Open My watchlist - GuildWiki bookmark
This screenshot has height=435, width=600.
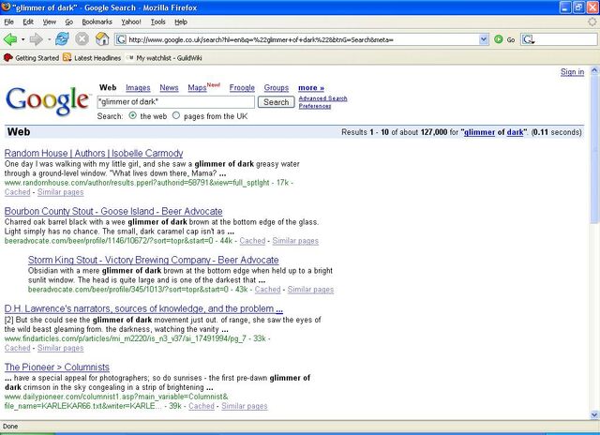tap(164, 58)
